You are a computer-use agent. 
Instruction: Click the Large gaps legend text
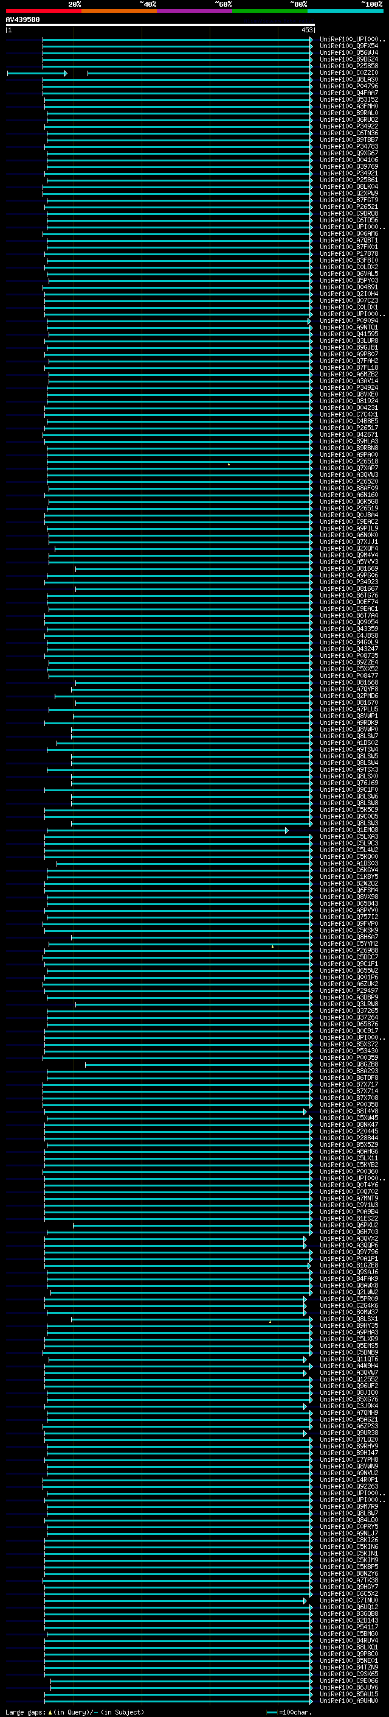pyautogui.click(x=75, y=1712)
